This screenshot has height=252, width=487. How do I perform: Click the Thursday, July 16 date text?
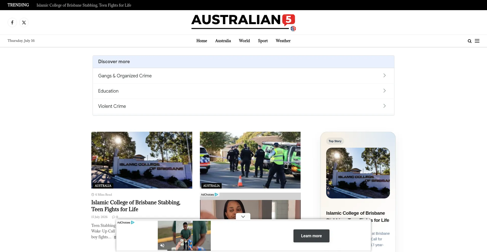[21, 41]
